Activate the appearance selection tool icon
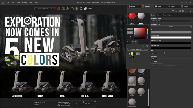 [72, 9]
